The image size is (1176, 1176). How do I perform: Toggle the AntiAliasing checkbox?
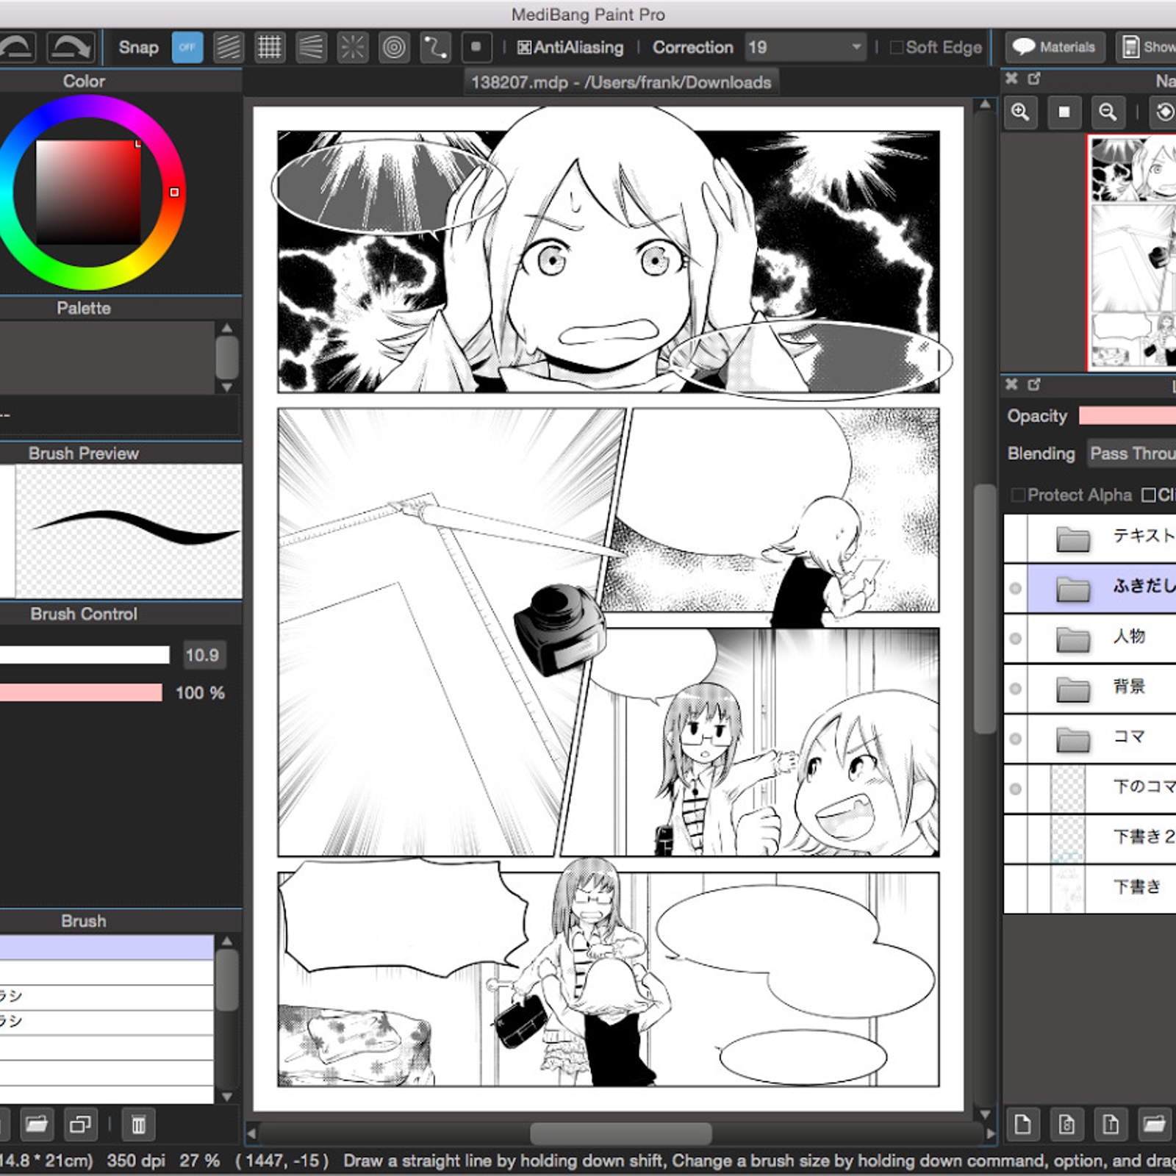[x=524, y=48]
